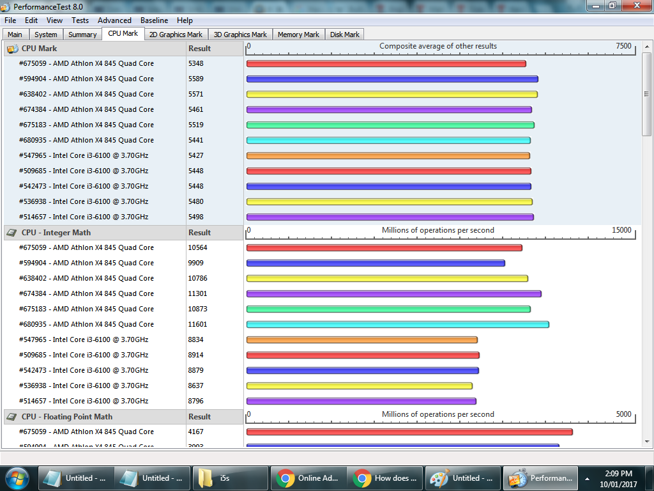The height and width of the screenshot is (491, 654).
Task: Click the CPU - Integer Math section title
Action: 56,233
